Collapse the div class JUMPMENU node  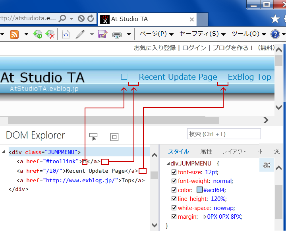[3, 152]
